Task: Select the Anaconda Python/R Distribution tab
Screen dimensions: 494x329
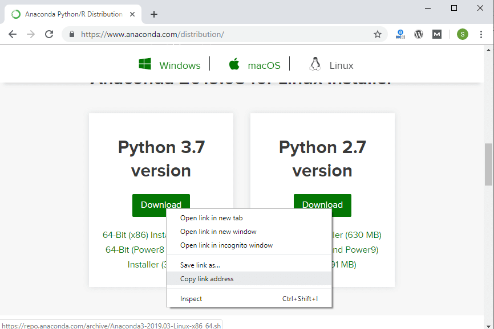Action: [x=74, y=14]
